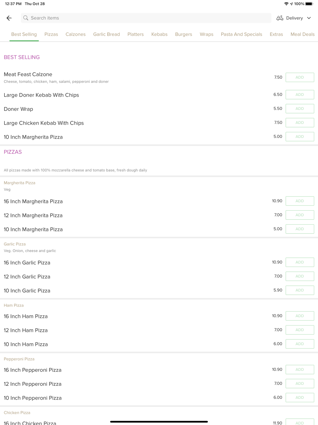Tap the search magnifier icon
The image size is (318, 425).
(x=26, y=18)
